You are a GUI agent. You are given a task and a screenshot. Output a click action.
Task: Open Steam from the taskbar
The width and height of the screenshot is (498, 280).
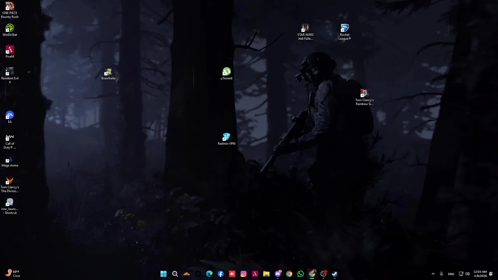(335, 274)
